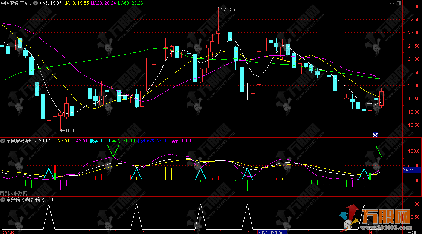Viewport: 422px width, 234px height.
Task: Select the MA10 moving average label
Action: [x=76, y=3]
